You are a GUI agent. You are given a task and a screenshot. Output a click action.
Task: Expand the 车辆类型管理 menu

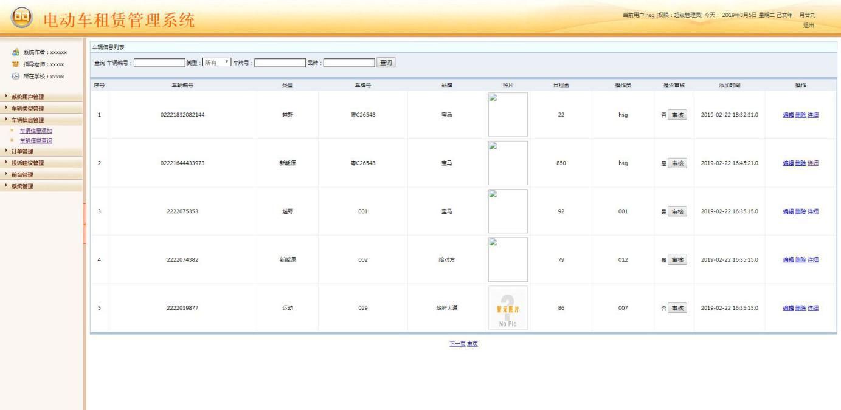41,108
